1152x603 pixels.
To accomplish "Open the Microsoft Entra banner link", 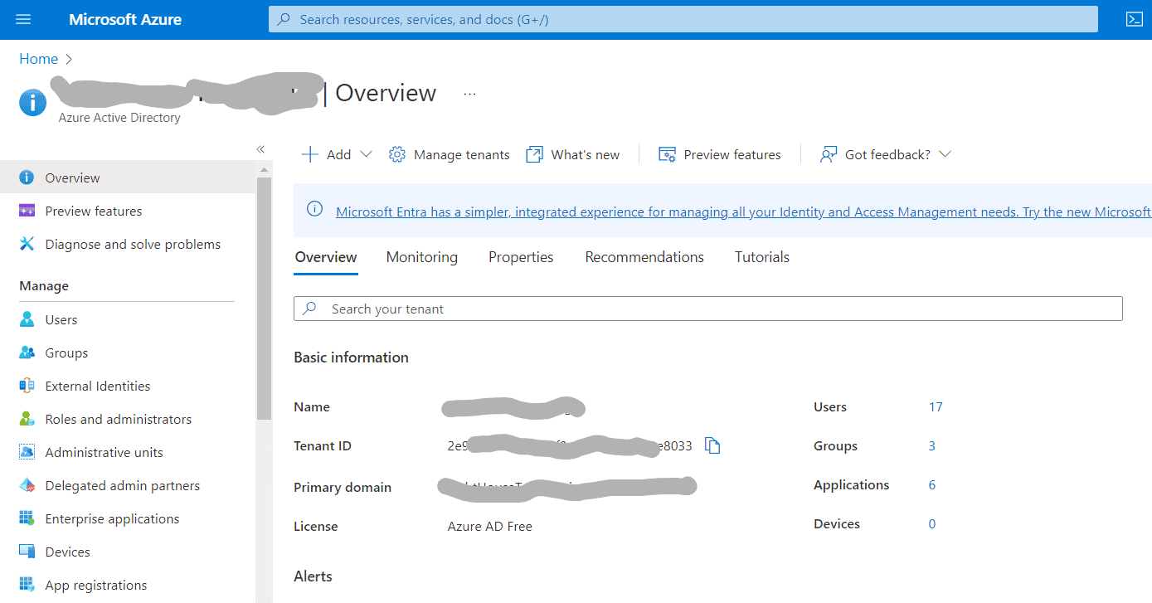I will click(x=742, y=212).
